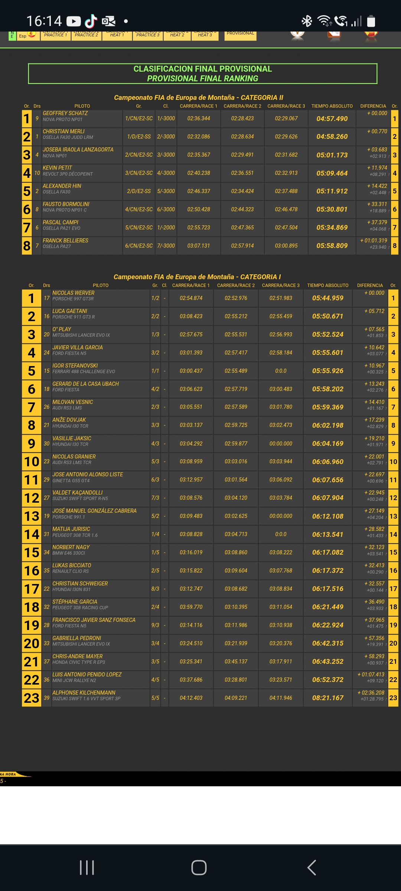Select pilot name Stéphane Garcia
401x891 pixels.
(x=75, y=602)
